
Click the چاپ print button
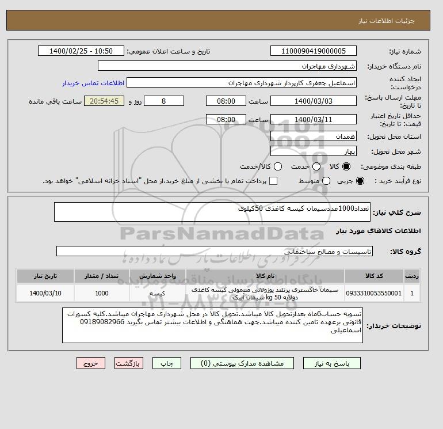[x=167, y=363]
